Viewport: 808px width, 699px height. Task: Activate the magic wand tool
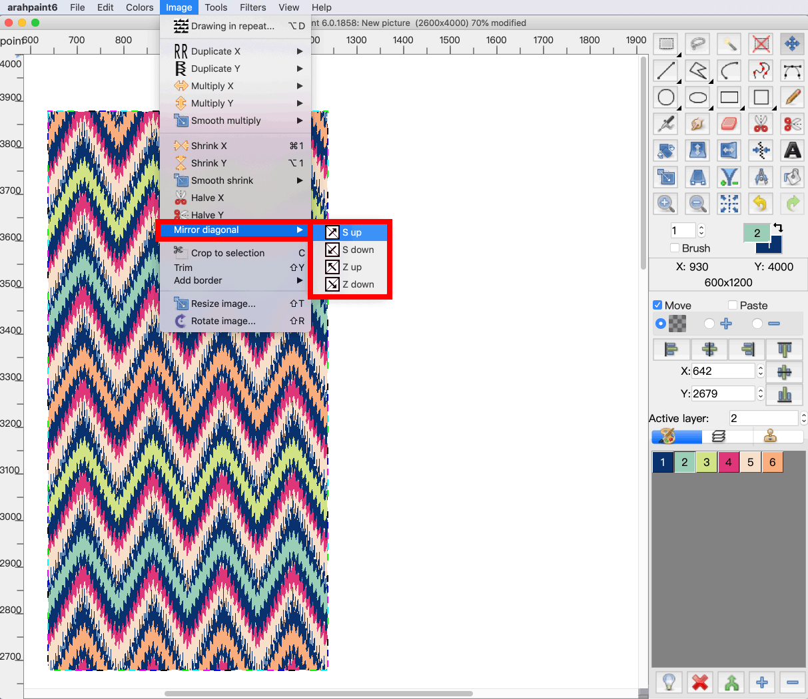tap(729, 44)
